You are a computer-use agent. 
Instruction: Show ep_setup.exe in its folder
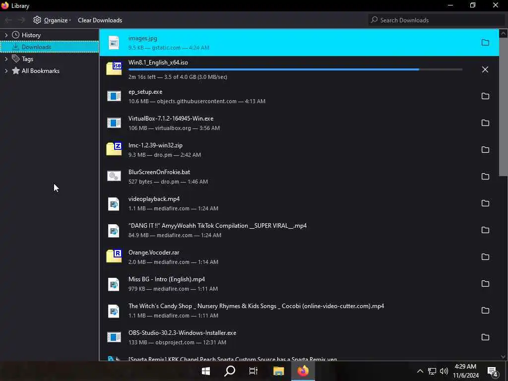(485, 96)
